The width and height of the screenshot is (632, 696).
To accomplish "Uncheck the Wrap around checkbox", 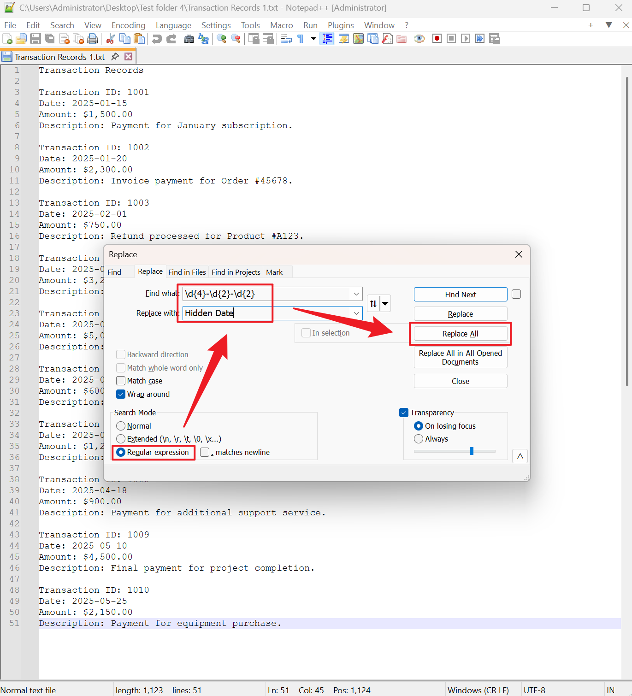I will point(121,394).
